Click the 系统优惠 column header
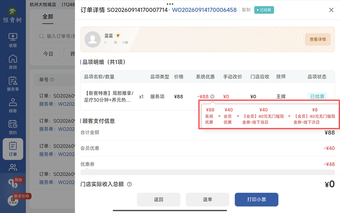 (x=205, y=77)
